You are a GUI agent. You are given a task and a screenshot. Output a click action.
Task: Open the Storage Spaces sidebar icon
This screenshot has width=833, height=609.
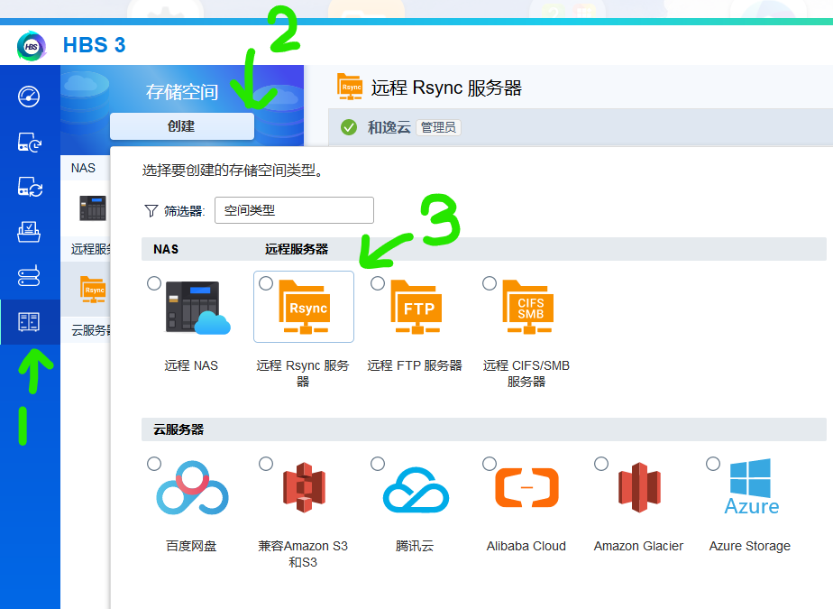coord(29,322)
